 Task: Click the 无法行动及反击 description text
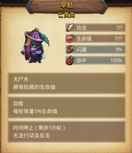pos(32,135)
